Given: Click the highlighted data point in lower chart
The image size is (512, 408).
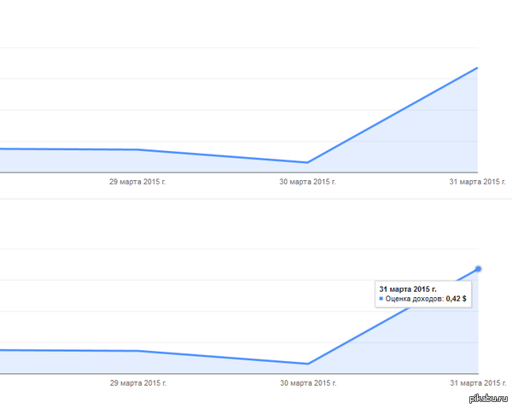Looking at the screenshot, I should (478, 269).
